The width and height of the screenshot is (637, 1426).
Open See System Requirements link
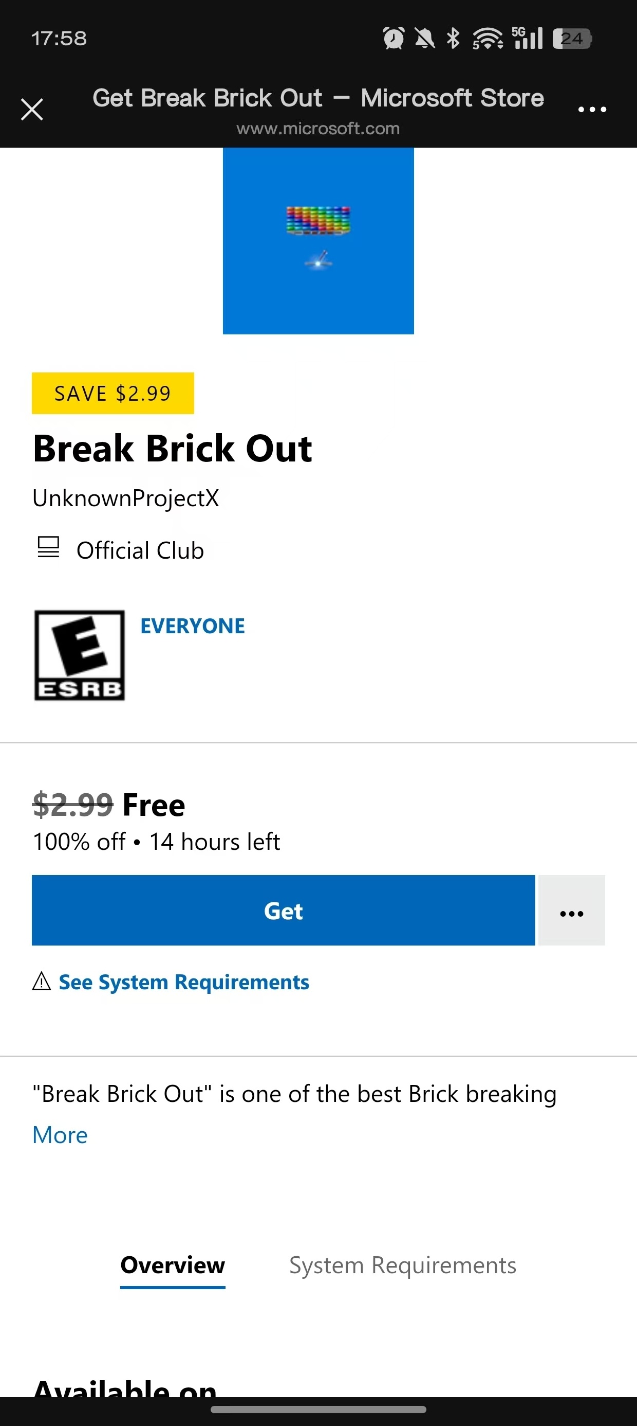183,982
